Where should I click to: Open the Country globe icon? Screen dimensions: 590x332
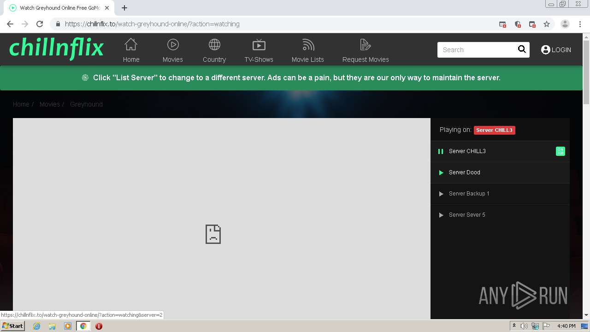tap(214, 45)
